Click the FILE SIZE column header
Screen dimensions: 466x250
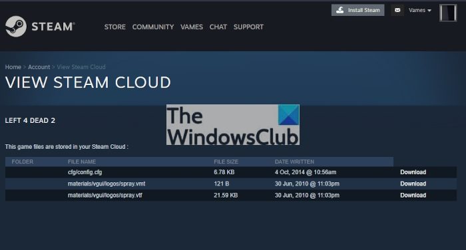(x=226, y=162)
